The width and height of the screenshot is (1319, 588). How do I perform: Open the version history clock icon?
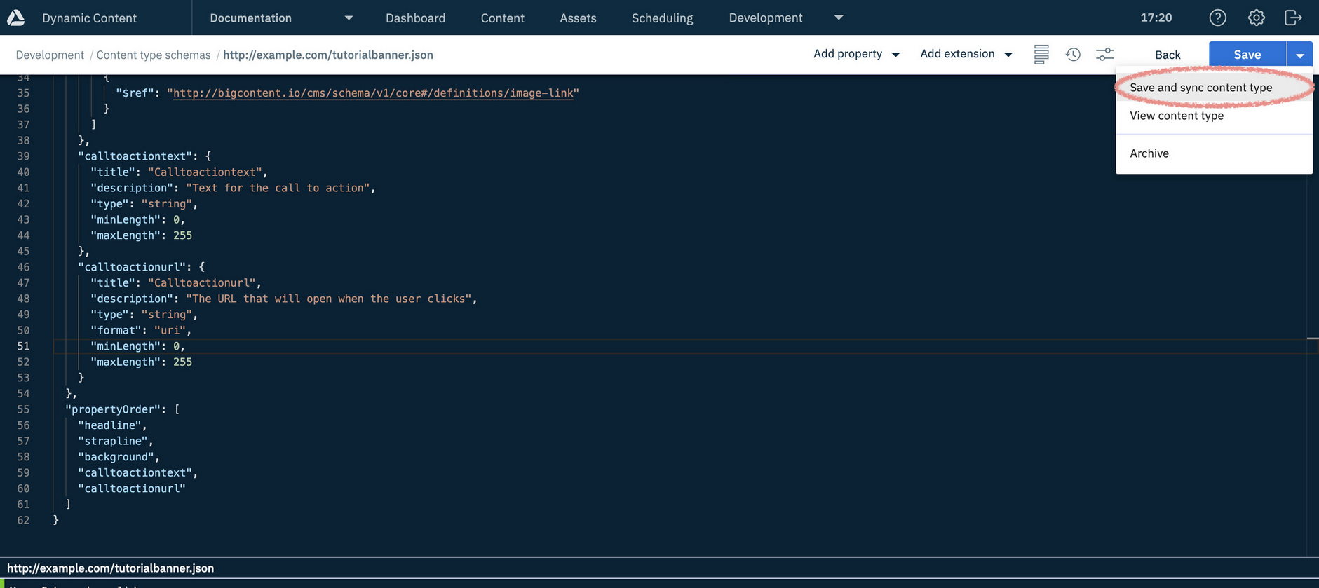(1073, 54)
